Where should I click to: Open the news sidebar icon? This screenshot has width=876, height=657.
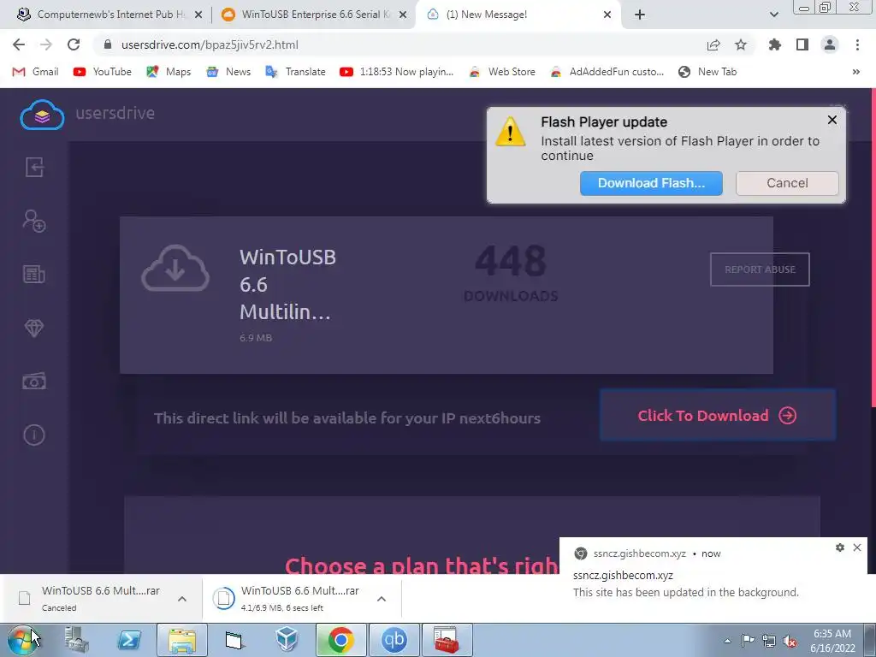coord(34,275)
